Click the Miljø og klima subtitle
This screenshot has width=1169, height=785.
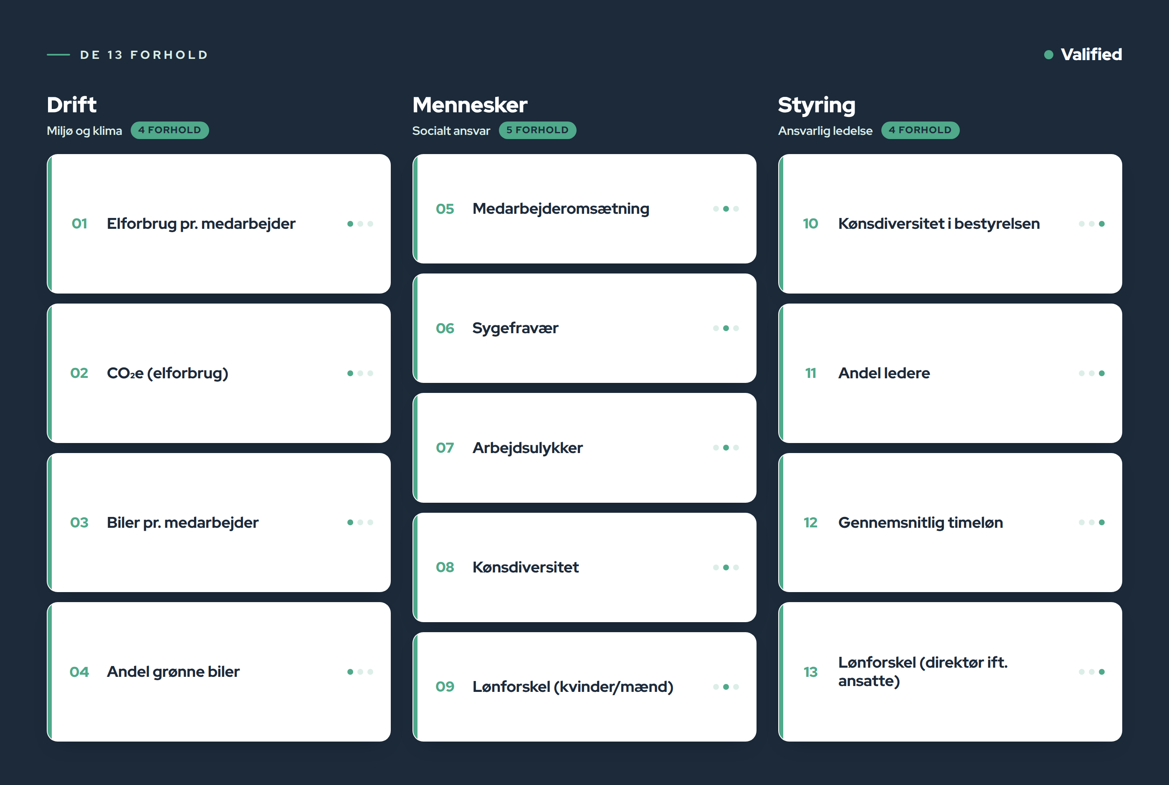(85, 131)
